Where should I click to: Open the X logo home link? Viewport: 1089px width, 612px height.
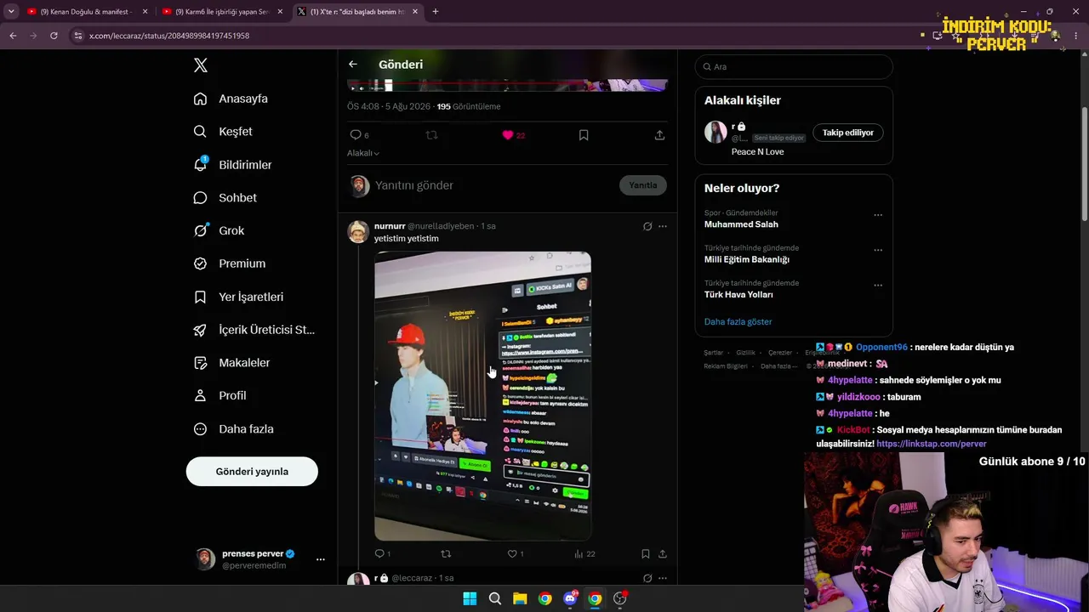click(200, 65)
